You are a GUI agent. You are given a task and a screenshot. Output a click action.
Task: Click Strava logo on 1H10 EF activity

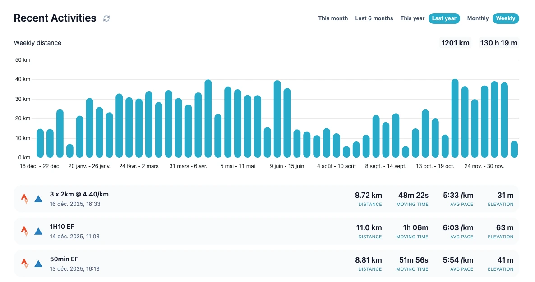click(25, 231)
